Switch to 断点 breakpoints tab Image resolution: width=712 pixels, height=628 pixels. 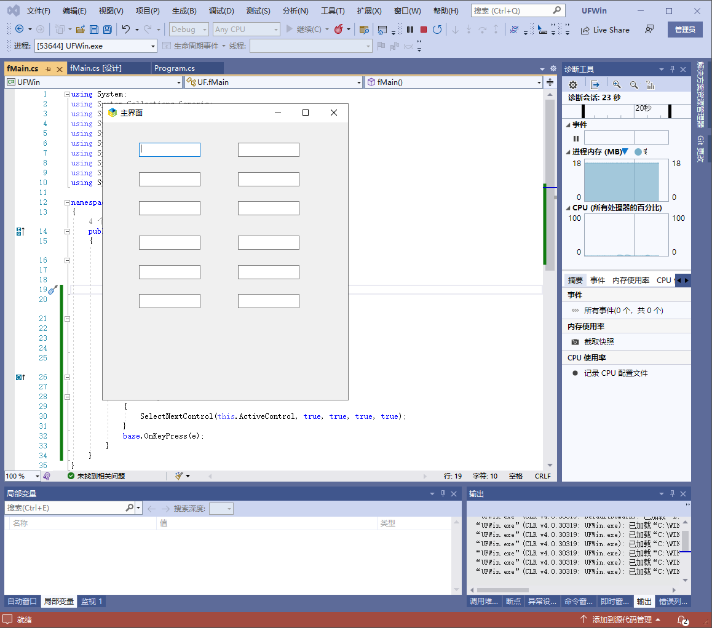coord(513,601)
